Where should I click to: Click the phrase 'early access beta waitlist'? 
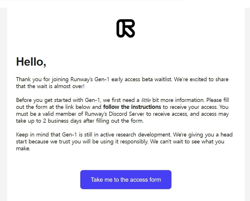click(142, 79)
